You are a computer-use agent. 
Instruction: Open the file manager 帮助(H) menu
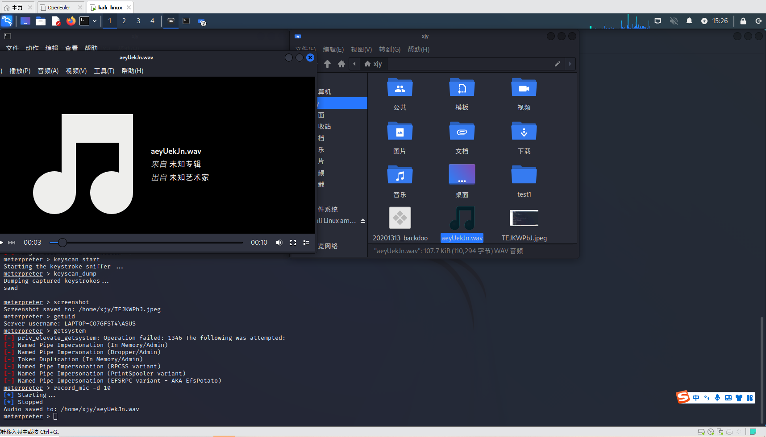[x=418, y=49]
